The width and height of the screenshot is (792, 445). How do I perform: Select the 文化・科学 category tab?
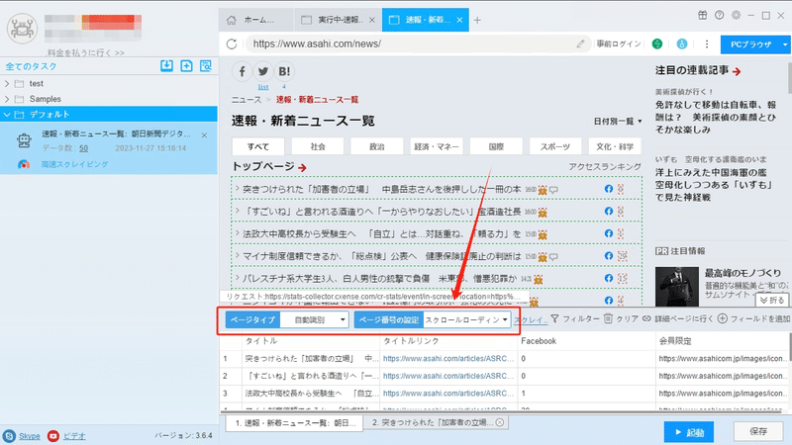tap(615, 146)
